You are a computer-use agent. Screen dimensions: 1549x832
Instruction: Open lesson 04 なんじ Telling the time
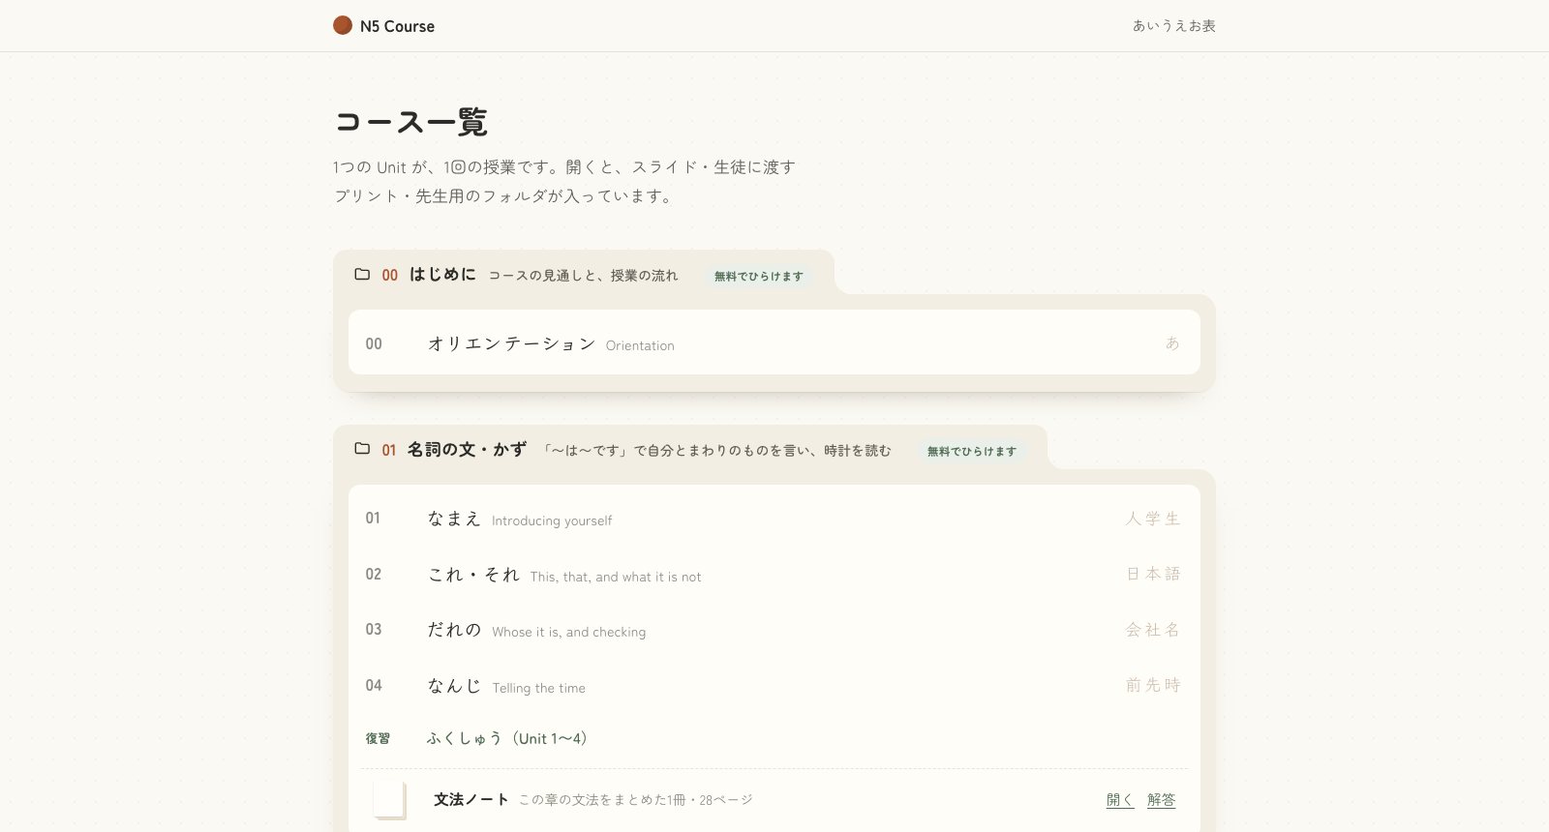[774, 686]
